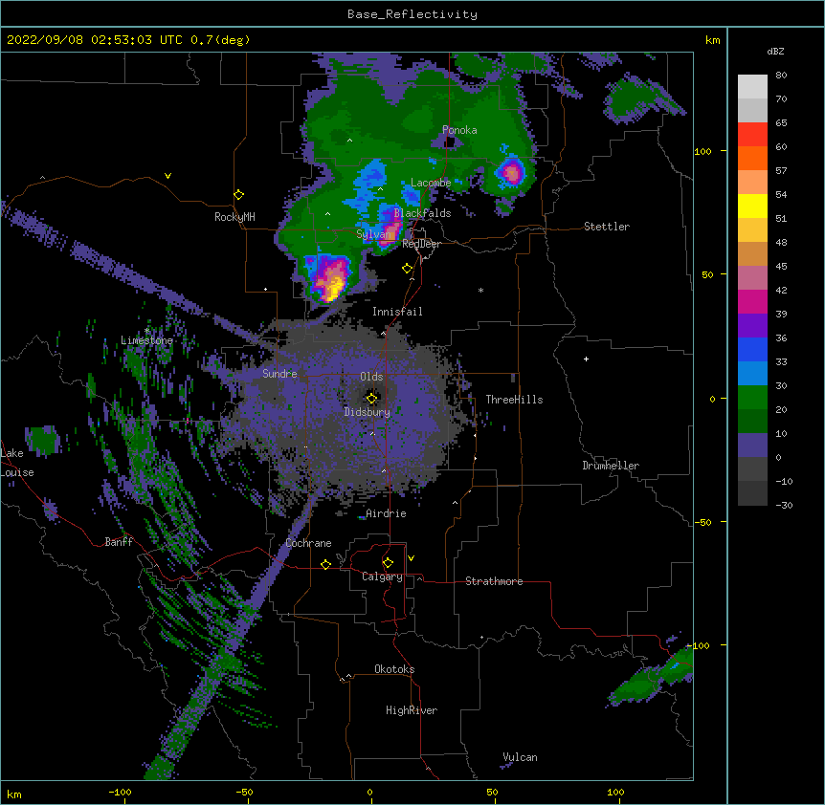The image size is (825, 805).
Task: Click the Blackfalds label
Action: point(422,213)
